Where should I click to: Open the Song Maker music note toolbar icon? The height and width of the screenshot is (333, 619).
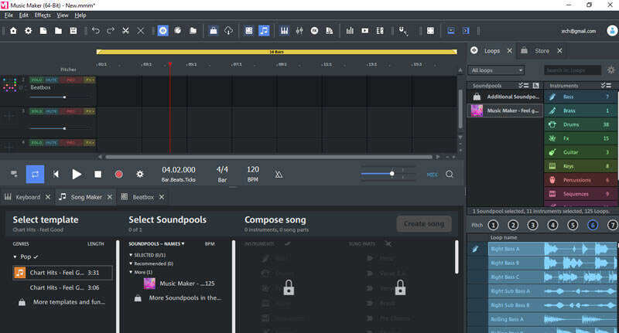(264, 31)
